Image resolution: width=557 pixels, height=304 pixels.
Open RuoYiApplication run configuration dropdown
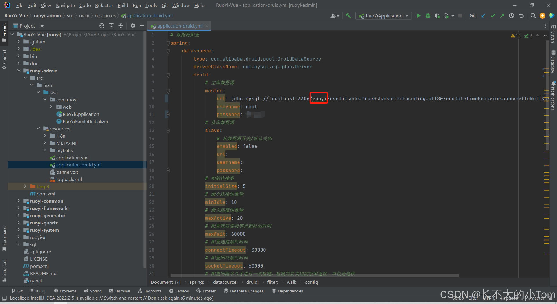point(384,16)
